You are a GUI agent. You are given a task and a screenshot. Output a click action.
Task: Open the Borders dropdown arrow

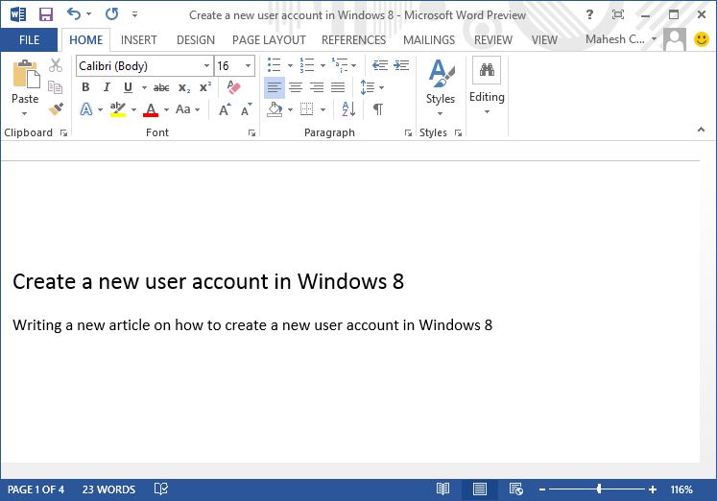[323, 109]
